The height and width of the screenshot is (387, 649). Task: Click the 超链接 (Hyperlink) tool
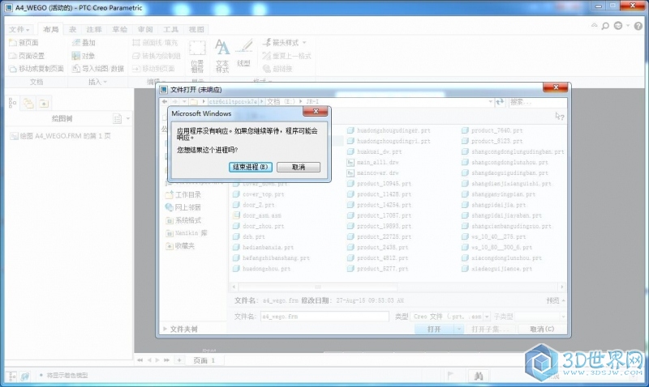click(x=277, y=69)
